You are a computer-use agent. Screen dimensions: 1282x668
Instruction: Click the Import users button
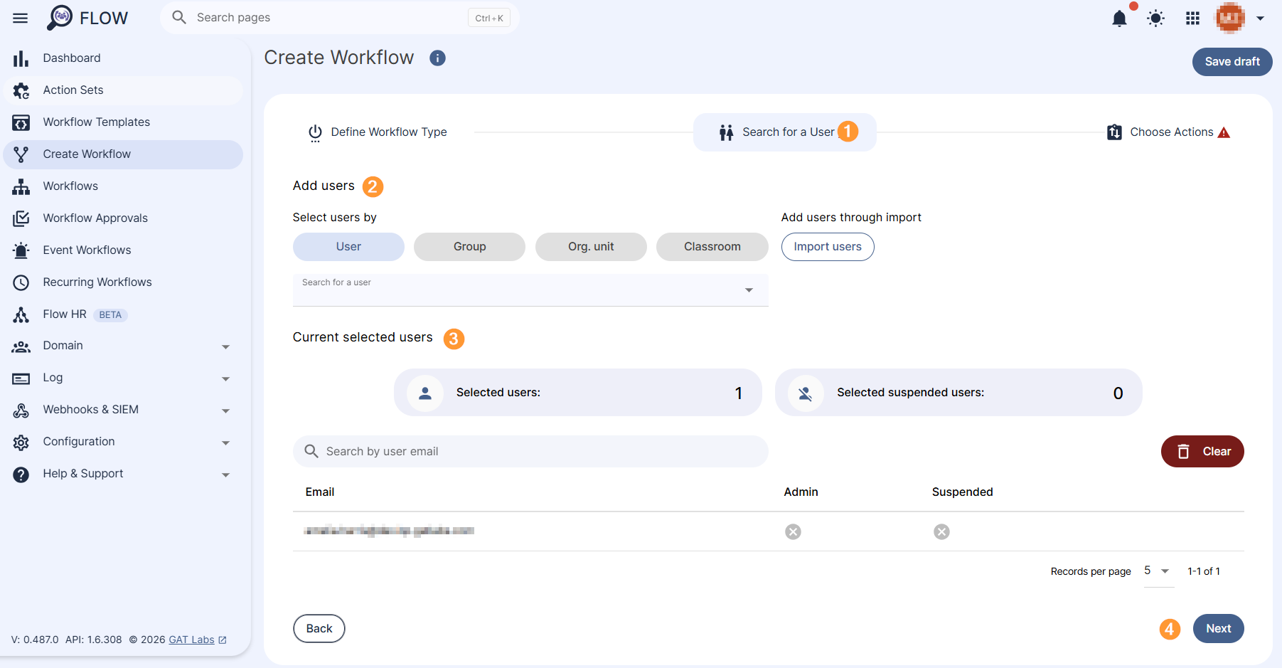pyautogui.click(x=828, y=247)
